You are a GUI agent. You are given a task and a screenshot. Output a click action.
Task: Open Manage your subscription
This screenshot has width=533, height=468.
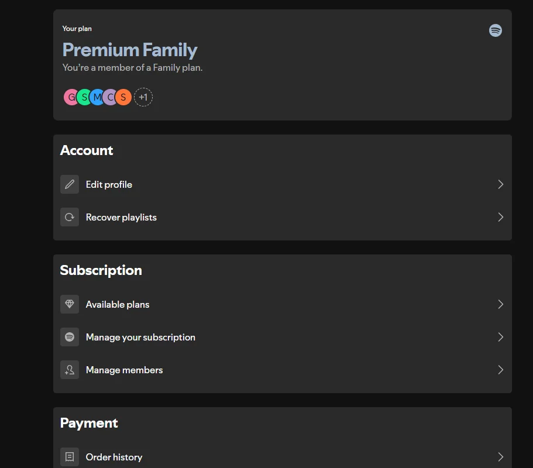click(x=282, y=337)
